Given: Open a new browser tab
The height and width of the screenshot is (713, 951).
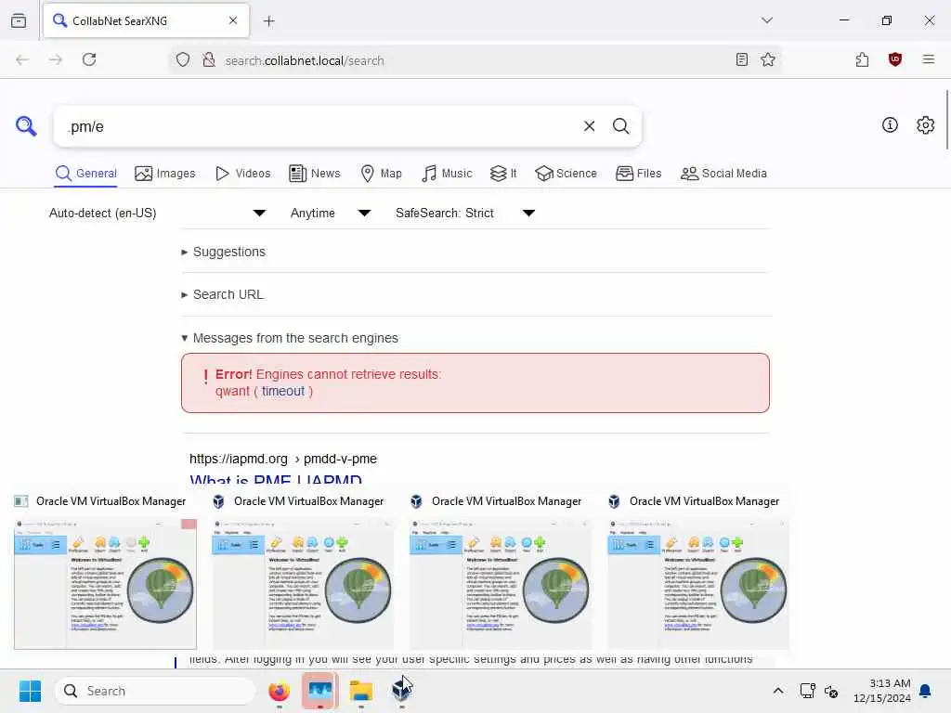Looking at the screenshot, I should tap(269, 21).
